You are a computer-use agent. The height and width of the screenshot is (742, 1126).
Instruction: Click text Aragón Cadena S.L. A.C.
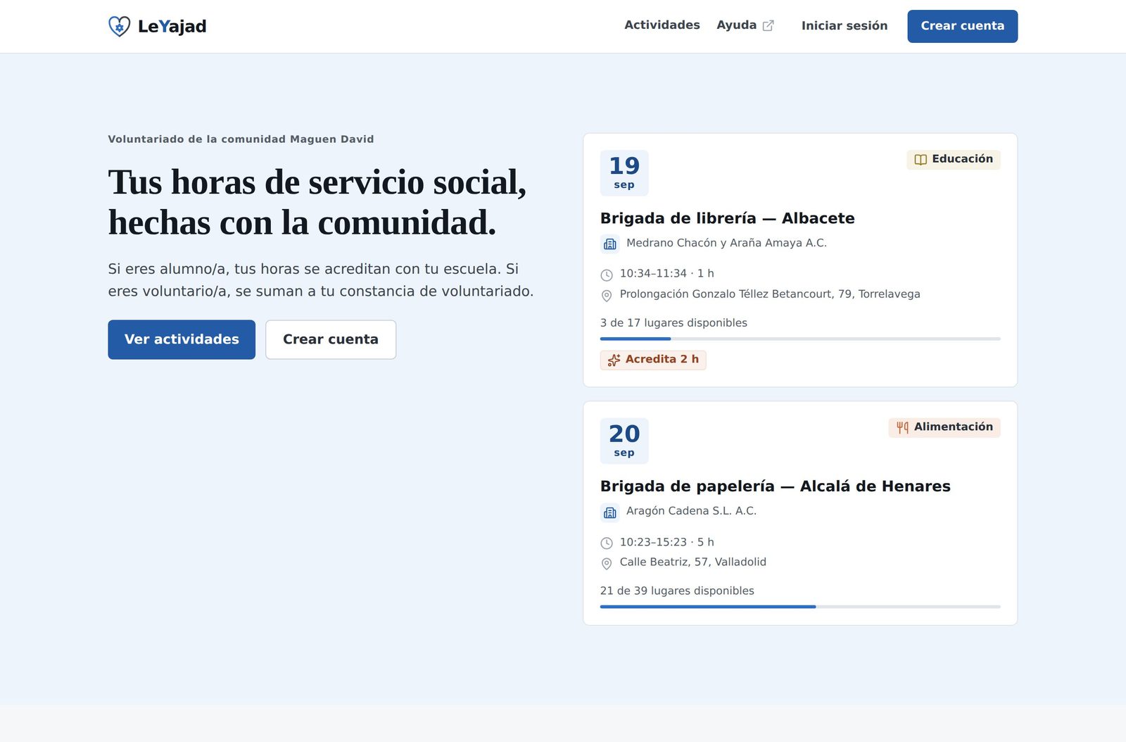coord(691,511)
